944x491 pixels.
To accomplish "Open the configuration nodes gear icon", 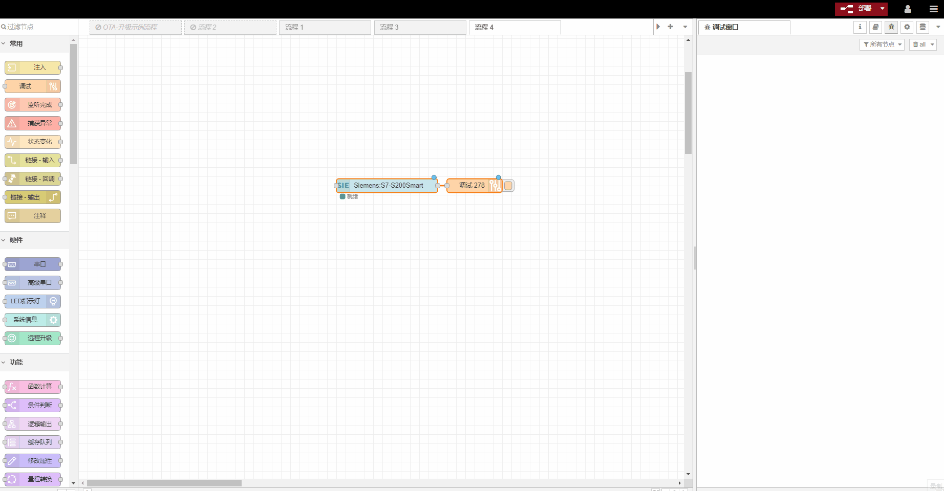I will (907, 27).
